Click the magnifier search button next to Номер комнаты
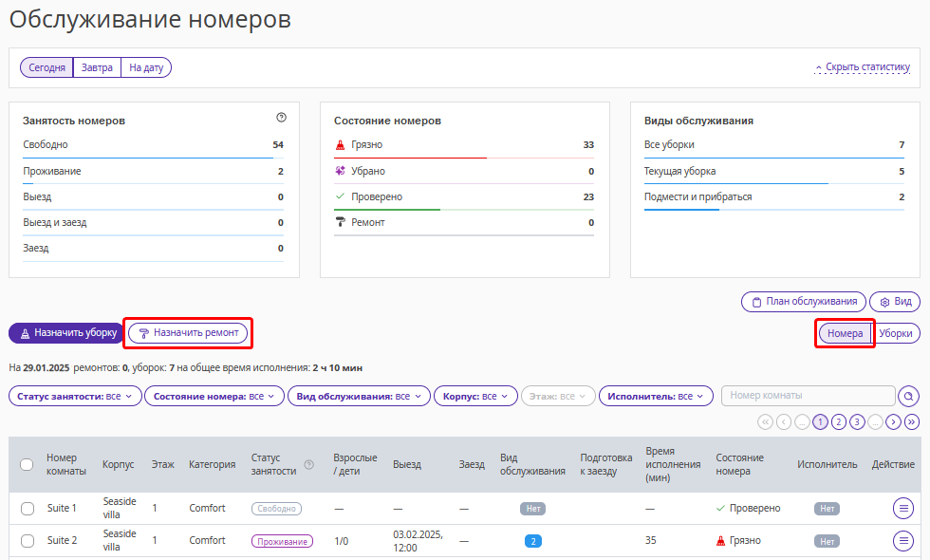This screenshot has height=560, width=930. [x=908, y=396]
